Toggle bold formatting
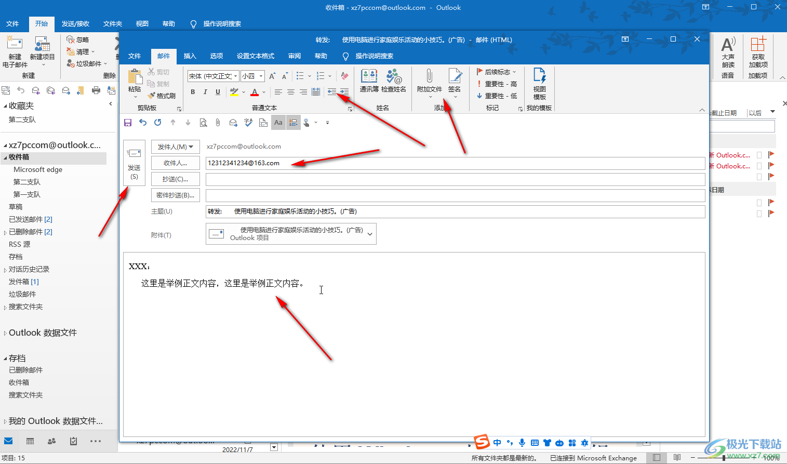Screen dimensions: 787x464 pyautogui.click(x=193, y=92)
